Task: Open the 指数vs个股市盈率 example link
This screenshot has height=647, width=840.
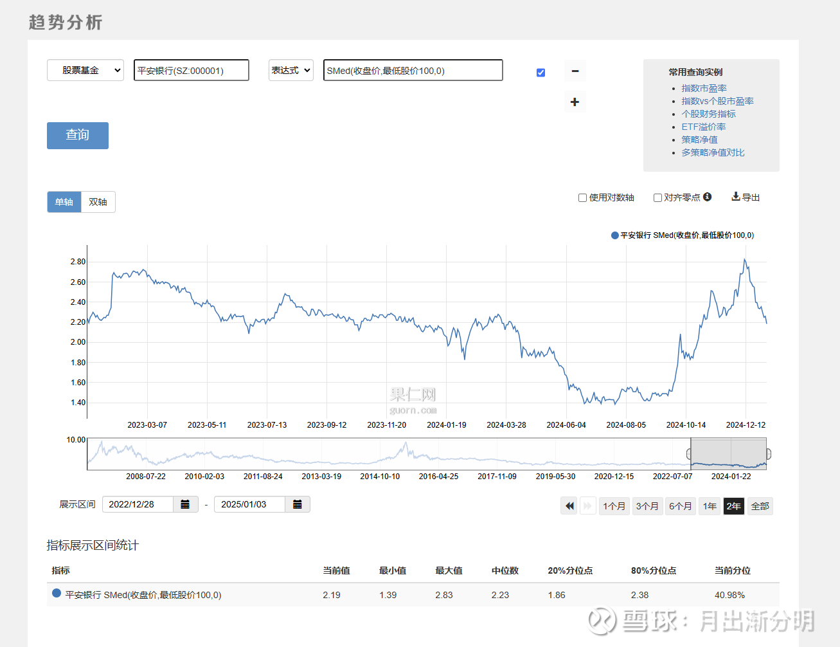Action: click(718, 101)
